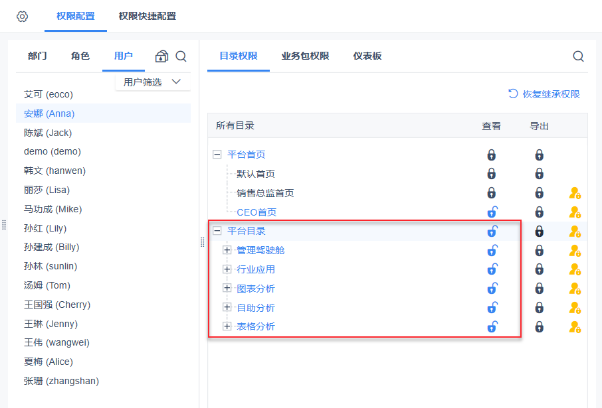Expand the 管理驾驶舱 directory node

tap(227, 250)
